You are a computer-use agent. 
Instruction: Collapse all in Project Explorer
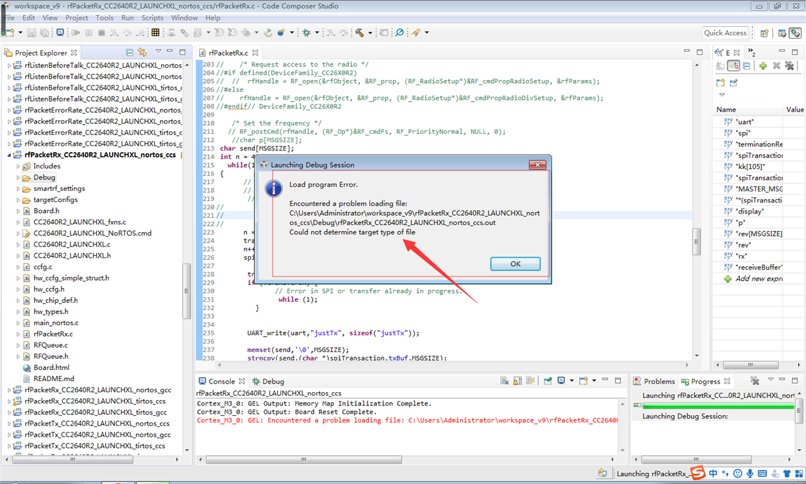[x=130, y=52]
